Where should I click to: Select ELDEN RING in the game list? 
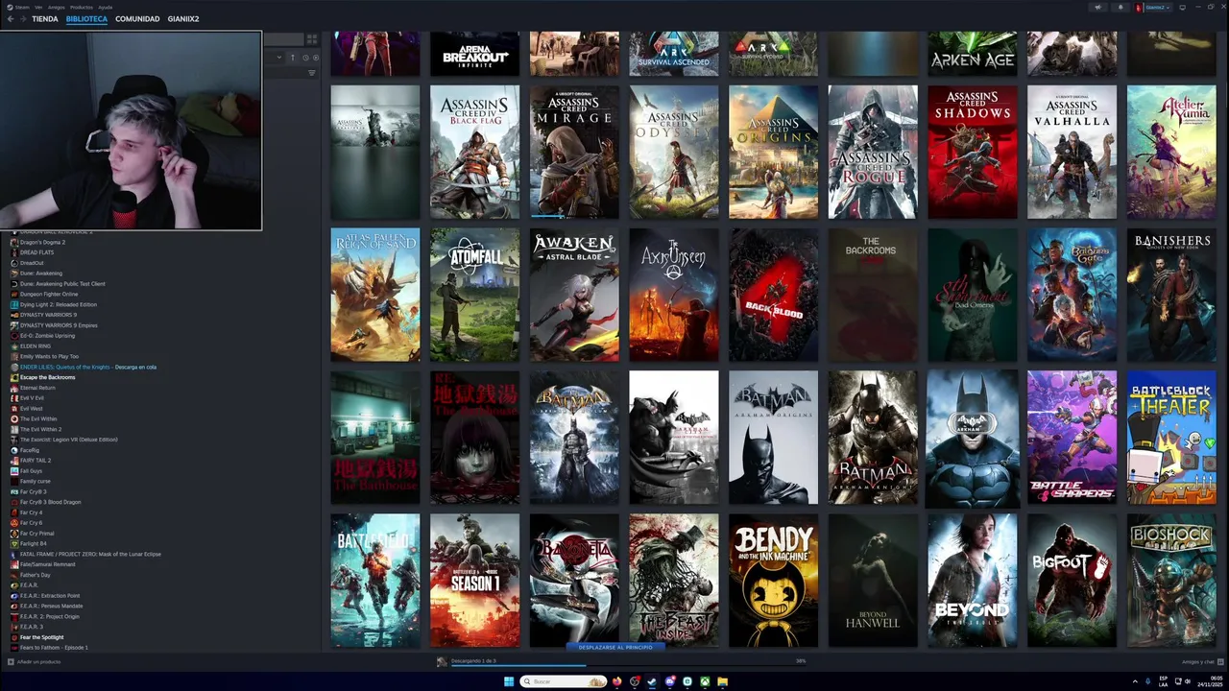click(x=36, y=346)
